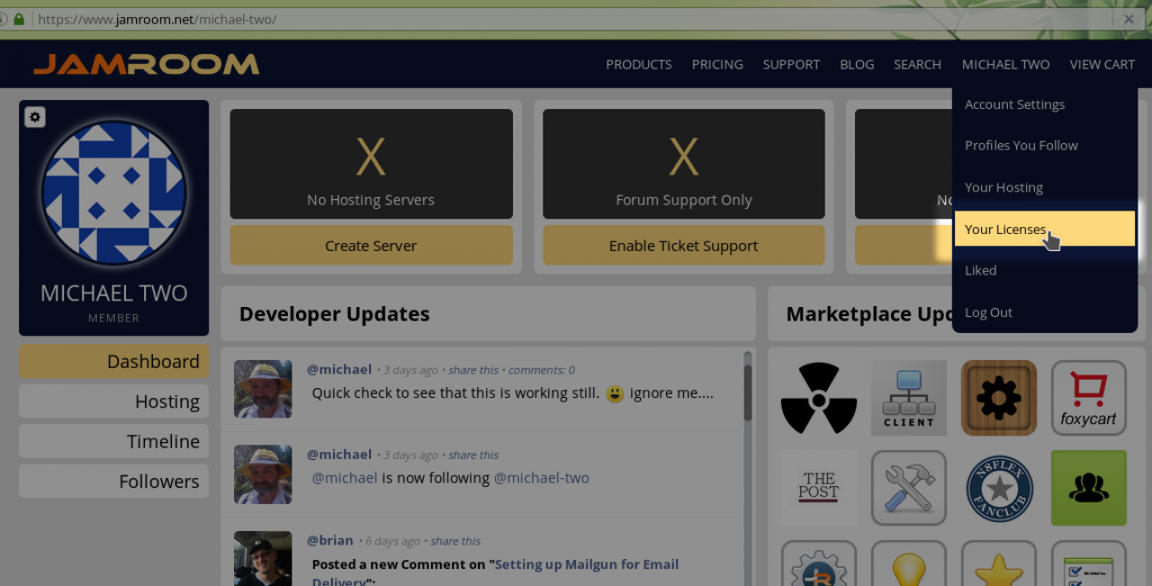Click the browser address bar URL
This screenshot has height=586, width=1152.
click(157, 19)
